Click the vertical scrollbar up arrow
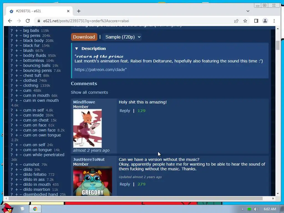The image size is (284, 213). (278, 29)
